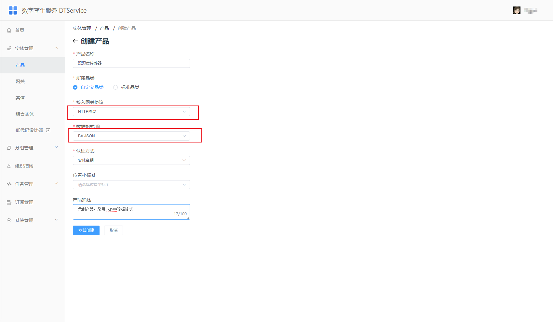
Task: Click the 实体管理 breadcrumb link
Action: pos(82,29)
